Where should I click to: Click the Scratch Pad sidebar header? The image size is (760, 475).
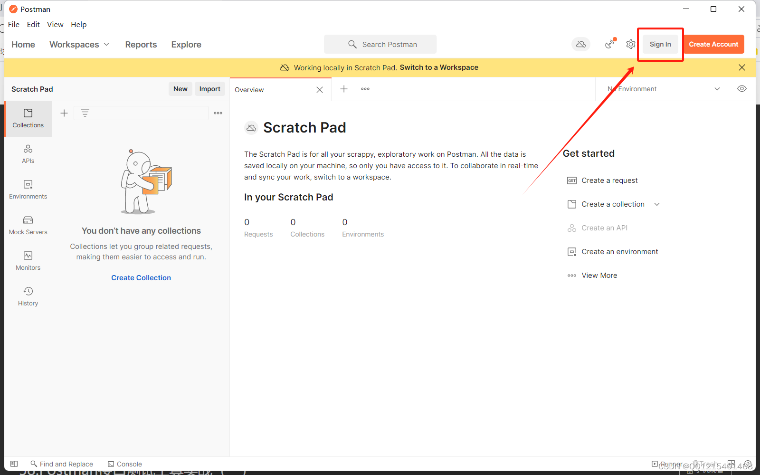pyautogui.click(x=32, y=89)
